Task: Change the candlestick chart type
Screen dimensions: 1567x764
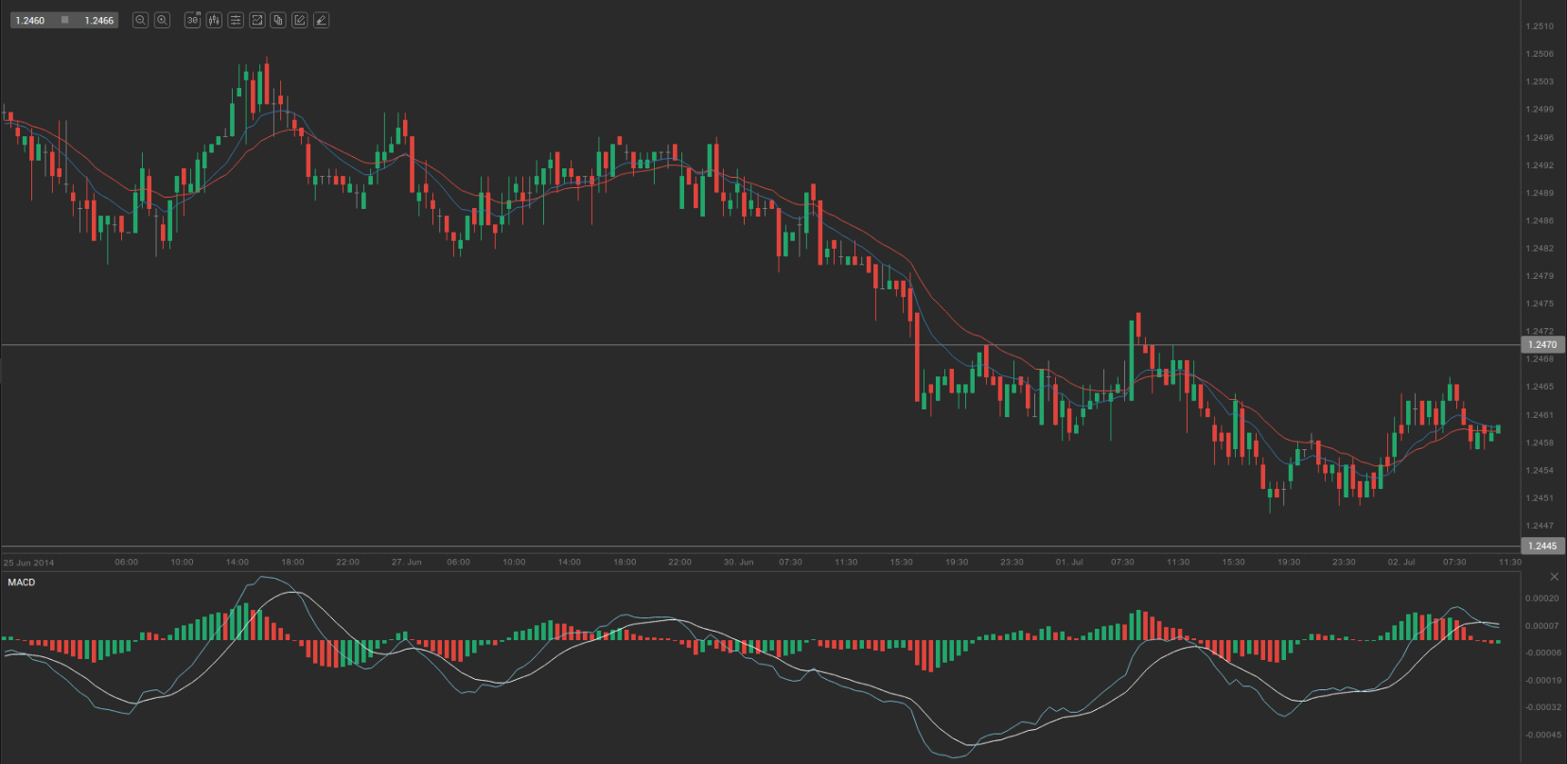Action: coord(214,20)
